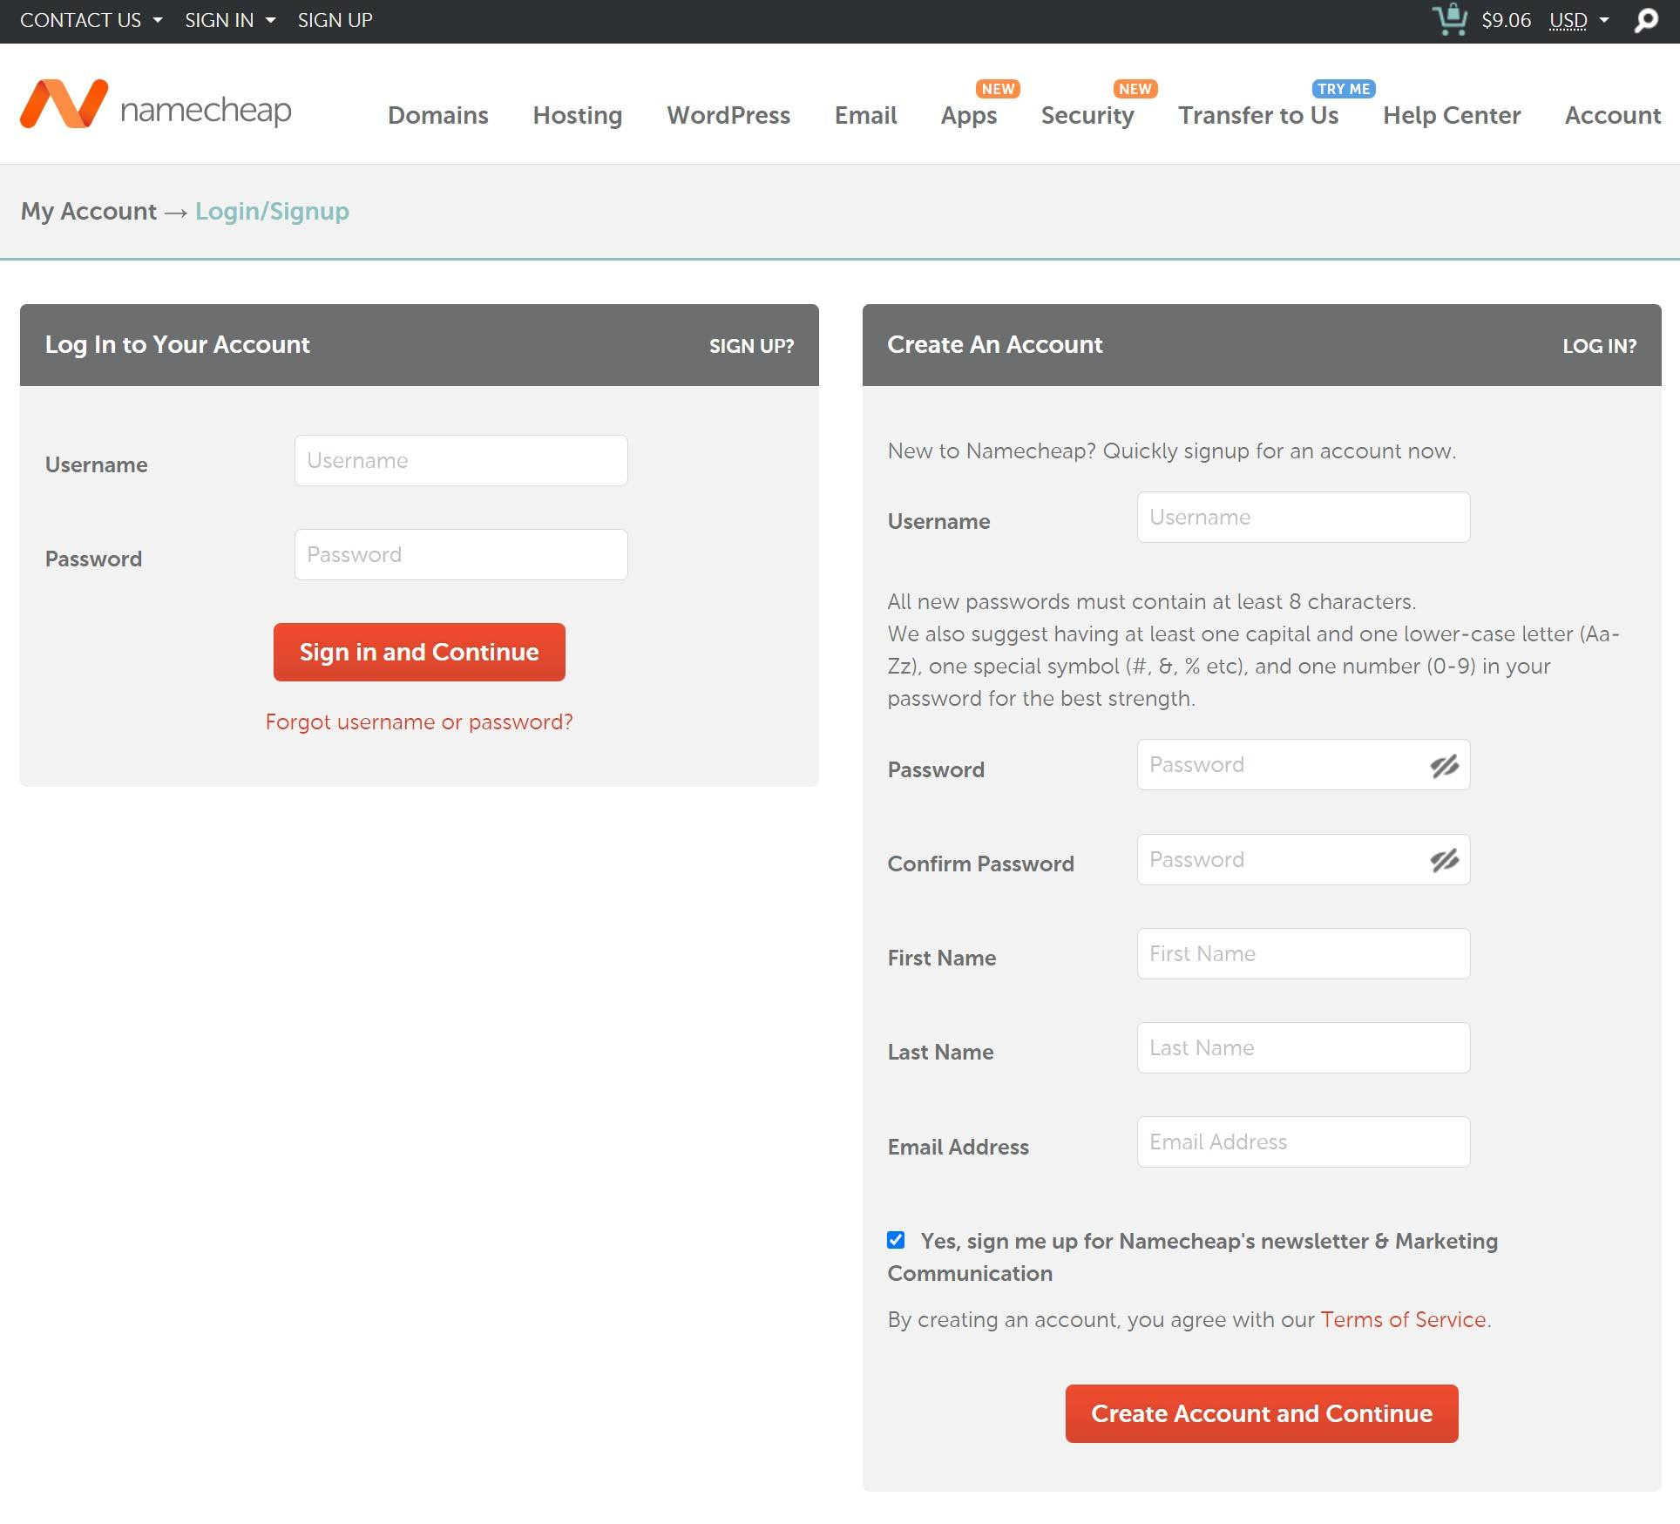
Task: View the Terms of Service
Action: pos(1402,1319)
